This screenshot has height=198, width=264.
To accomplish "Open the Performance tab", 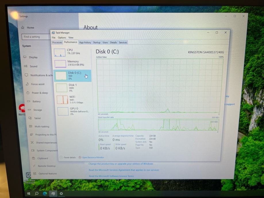I will coord(71,42).
